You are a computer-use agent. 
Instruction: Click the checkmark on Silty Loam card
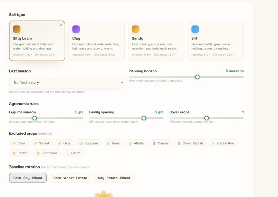point(61,25)
